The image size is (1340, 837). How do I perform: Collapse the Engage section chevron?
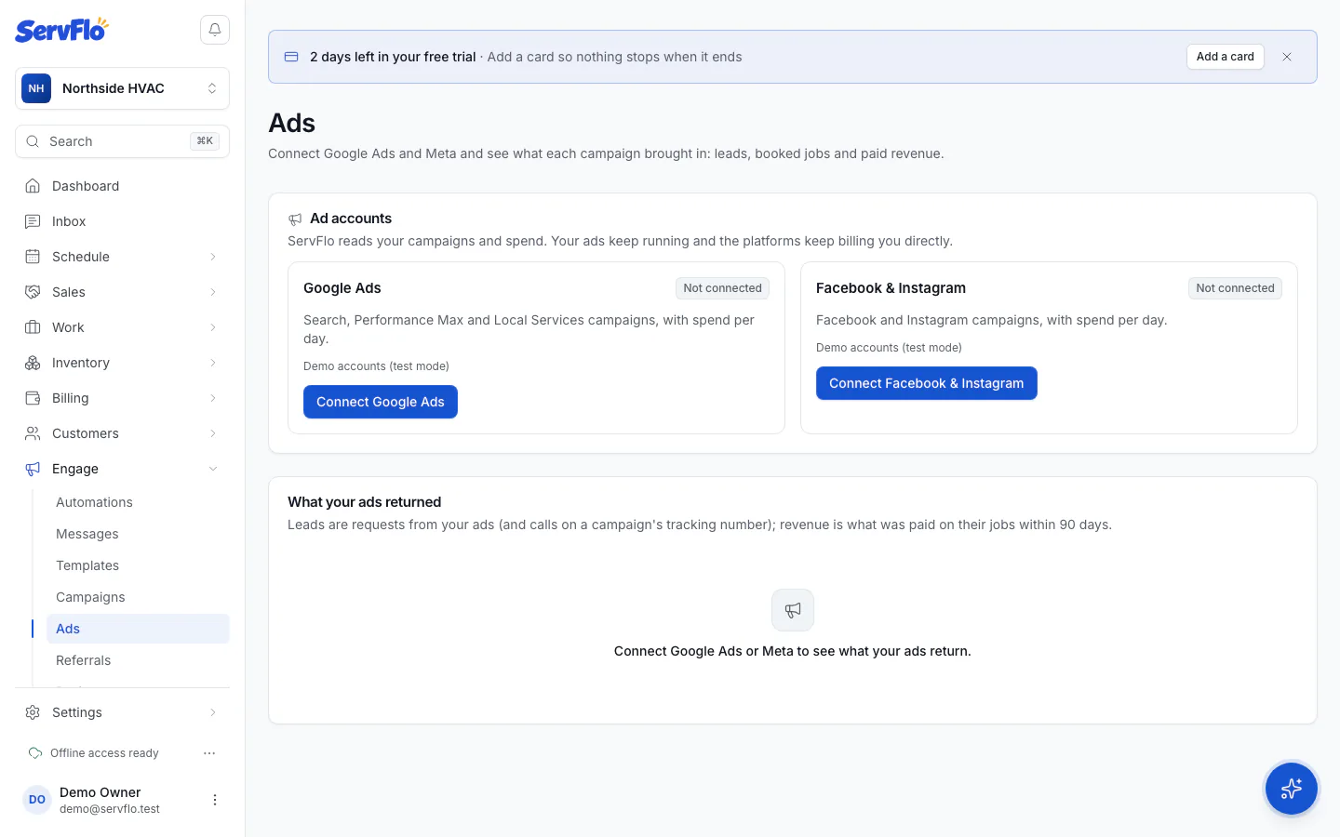[x=213, y=469]
